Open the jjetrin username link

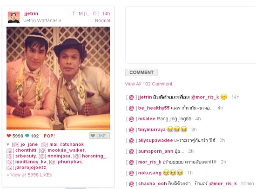coord(31,13)
